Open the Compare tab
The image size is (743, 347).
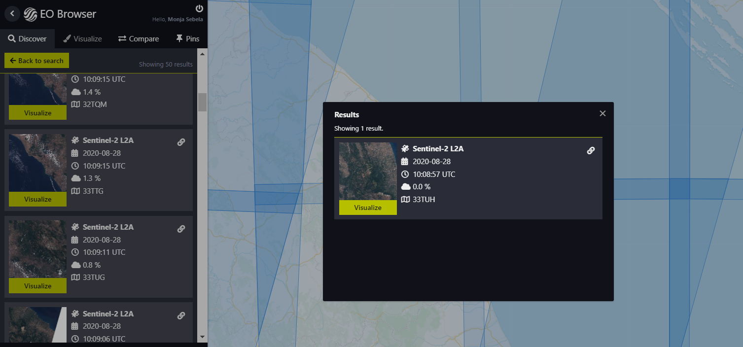pyautogui.click(x=138, y=39)
